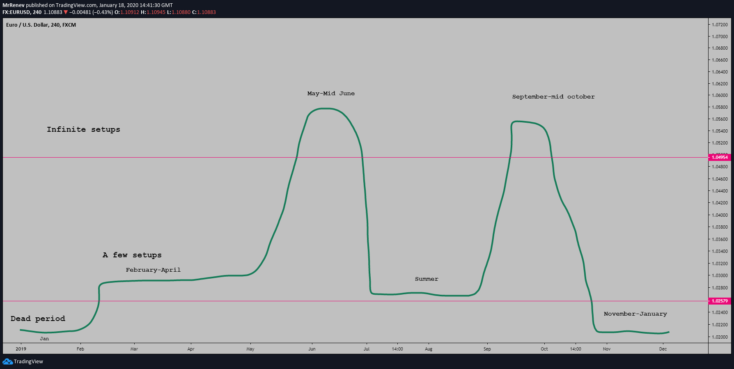
Task: Click the Apr time axis label
Action: pyautogui.click(x=191, y=349)
